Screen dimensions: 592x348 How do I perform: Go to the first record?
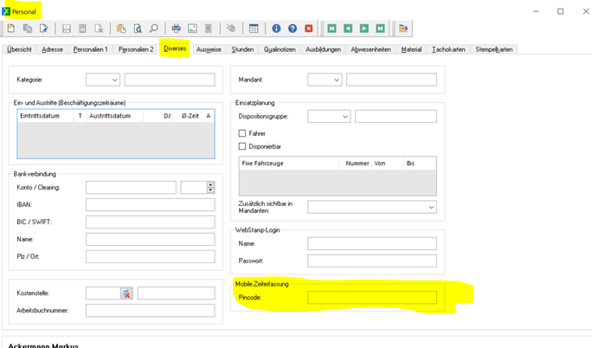[x=331, y=29]
